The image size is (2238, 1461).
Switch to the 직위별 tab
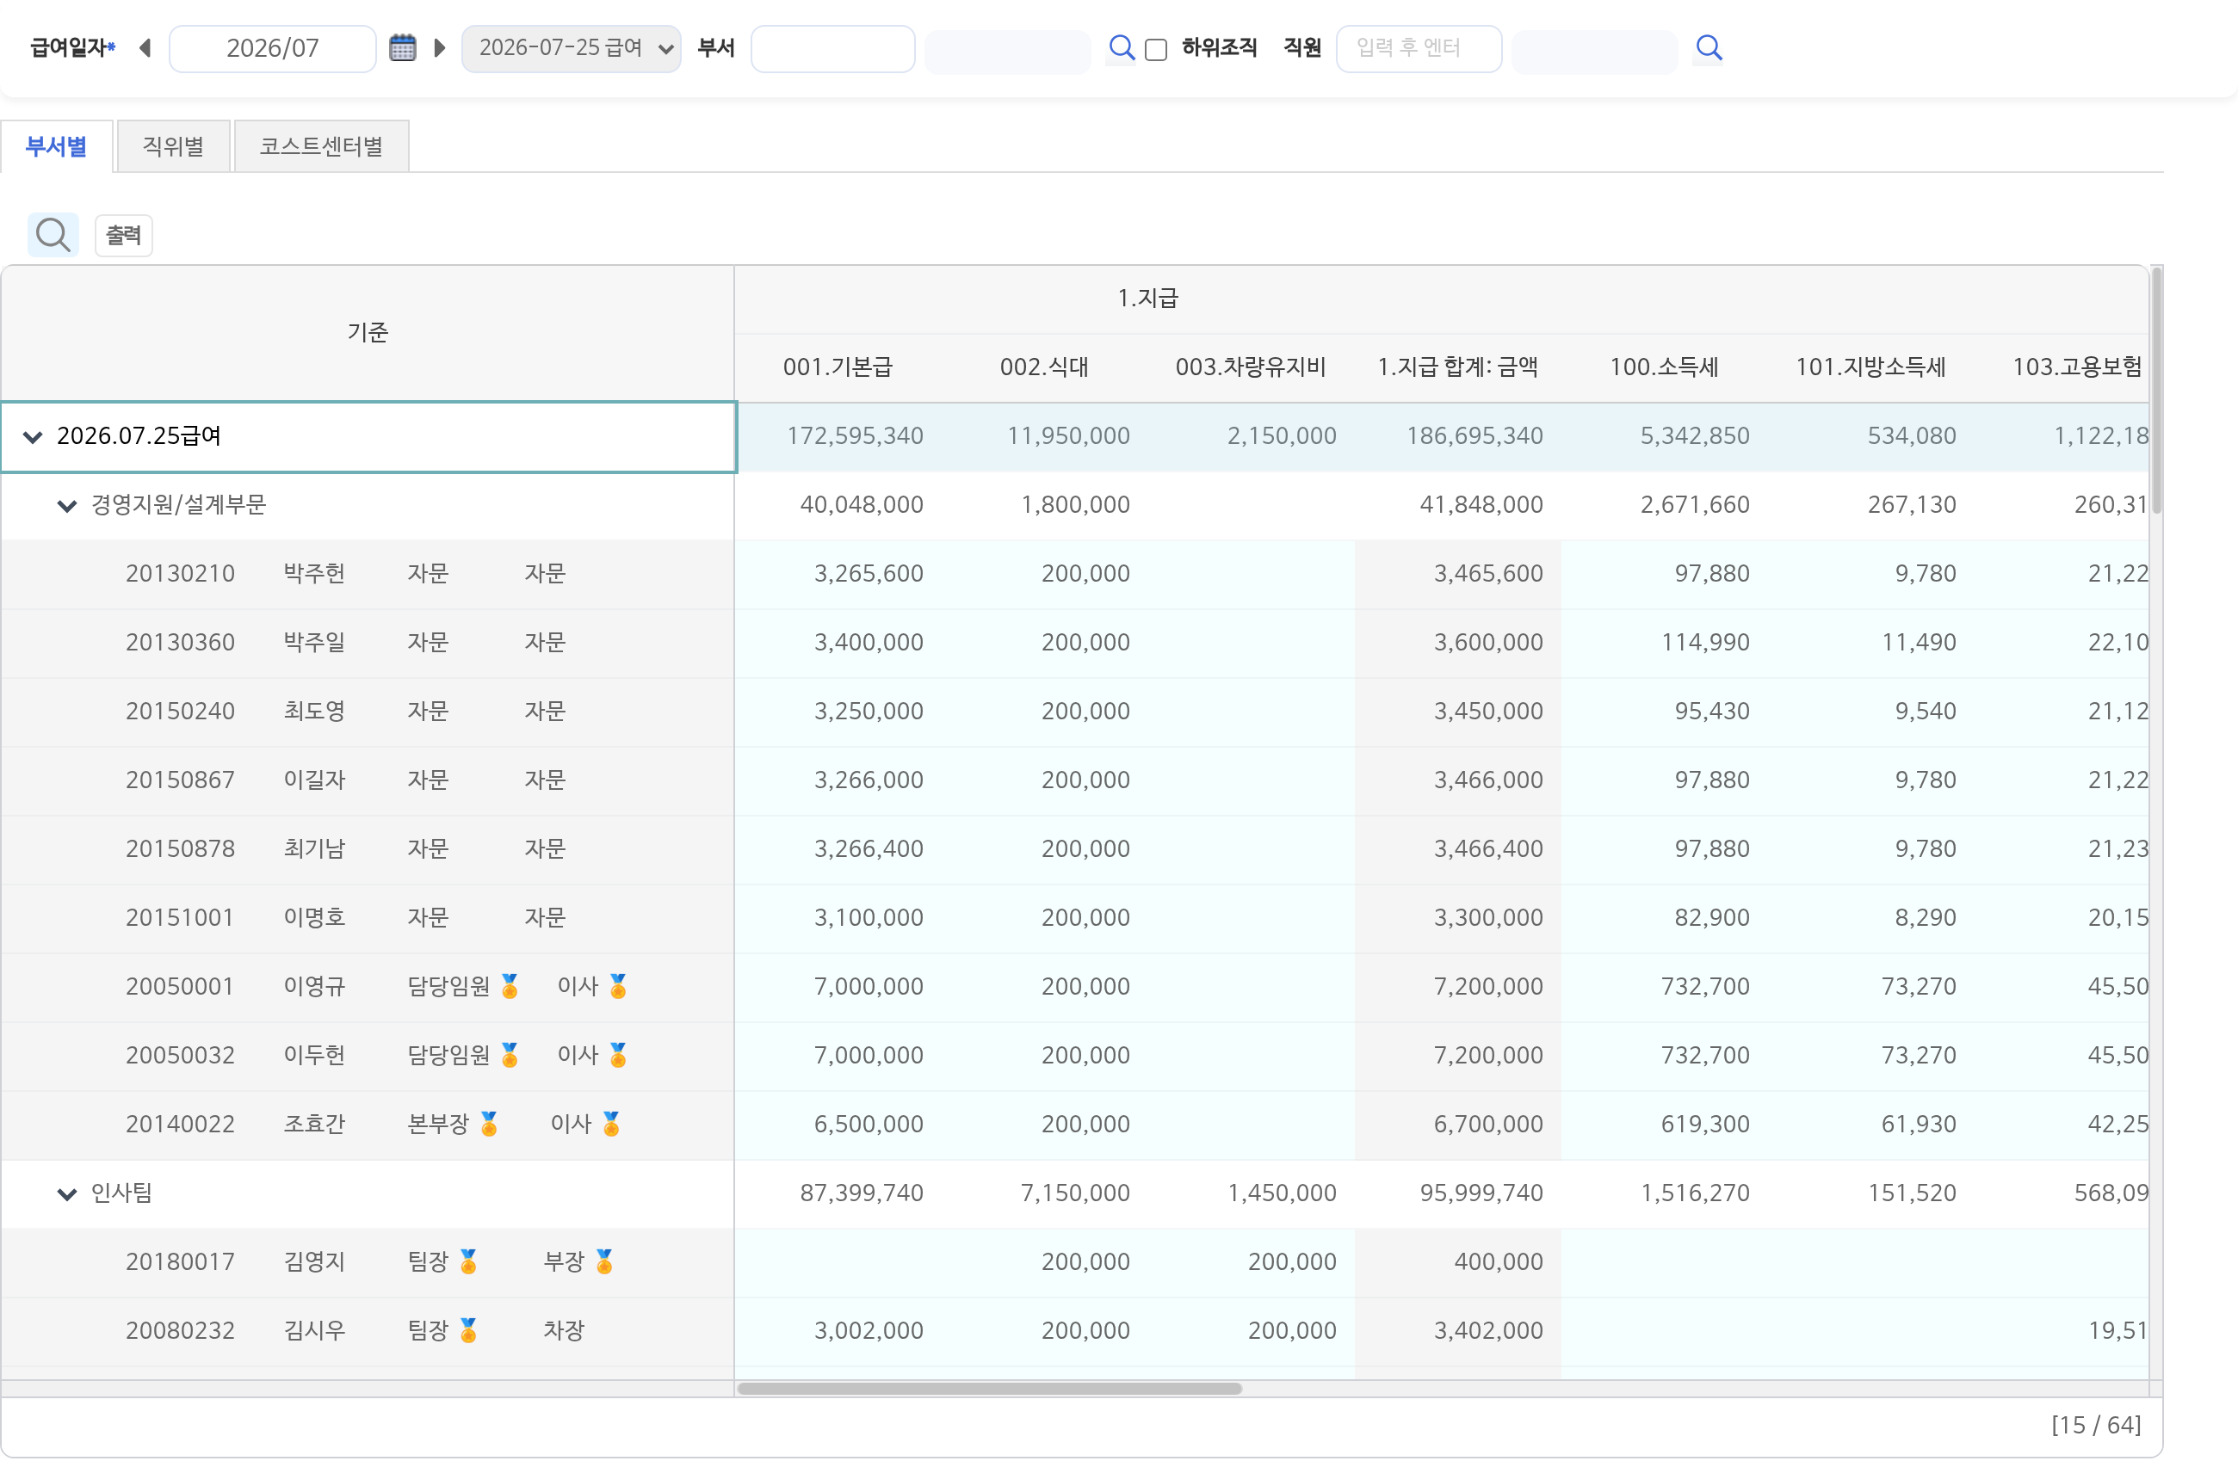point(173,146)
